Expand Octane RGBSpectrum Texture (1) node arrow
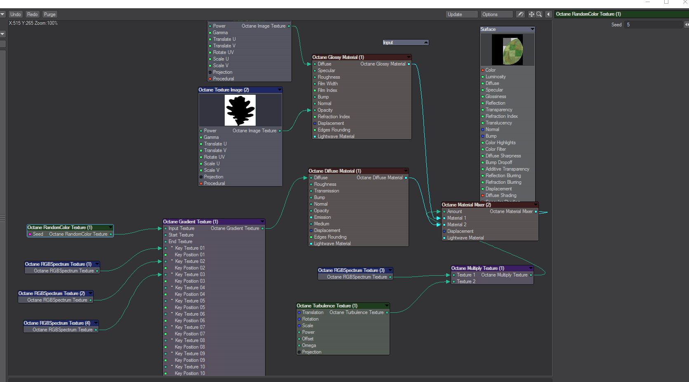The image size is (689, 382). (97, 264)
